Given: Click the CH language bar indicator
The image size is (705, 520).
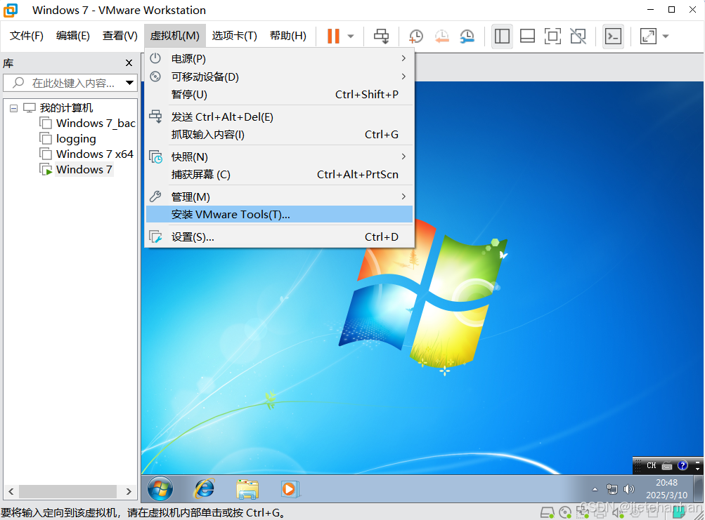Looking at the screenshot, I should (651, 465).
